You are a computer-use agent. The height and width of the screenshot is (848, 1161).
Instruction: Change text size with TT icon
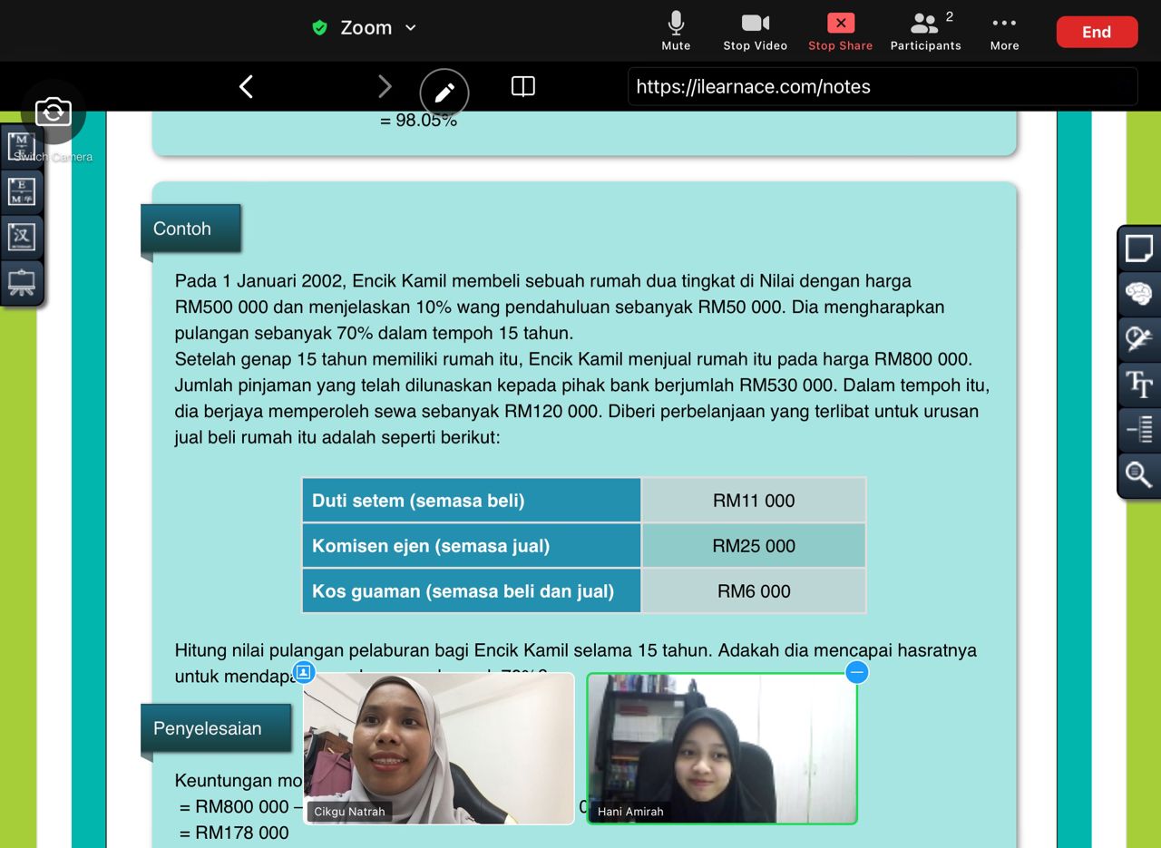(1139, 385)
